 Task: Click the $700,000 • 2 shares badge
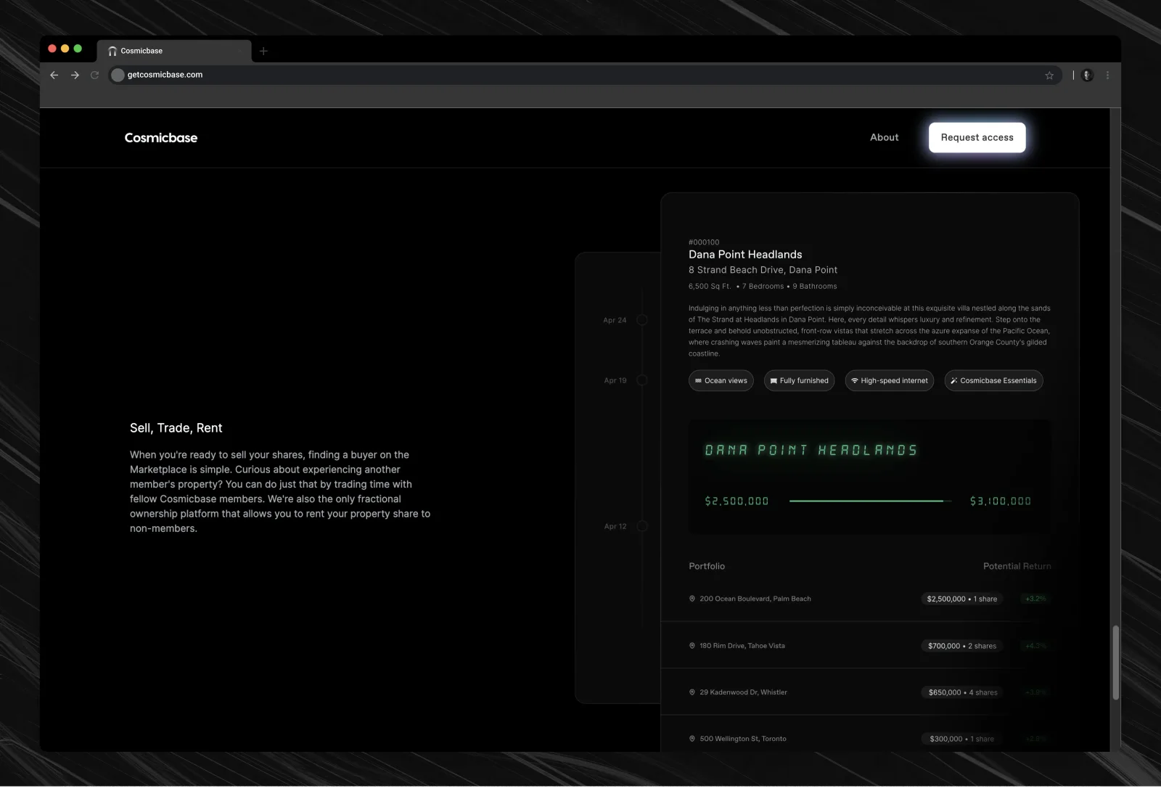[962, 646]
